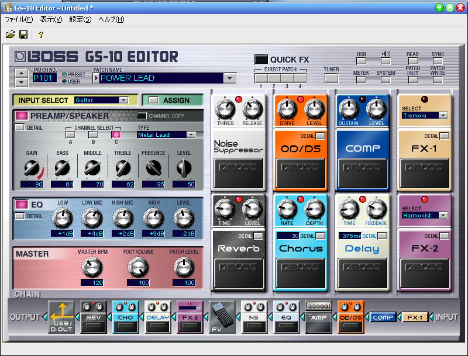
Task: Click the CHANNEL COPY button
Action: click(142, 116)
